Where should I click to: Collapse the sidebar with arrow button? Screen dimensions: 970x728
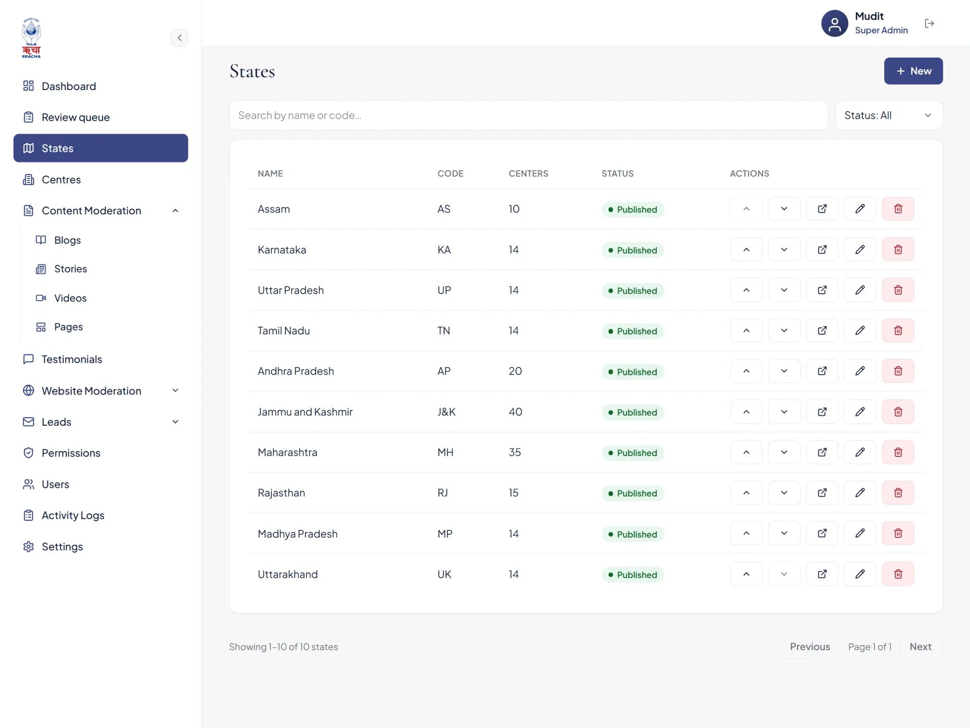(x=179, y=38)
